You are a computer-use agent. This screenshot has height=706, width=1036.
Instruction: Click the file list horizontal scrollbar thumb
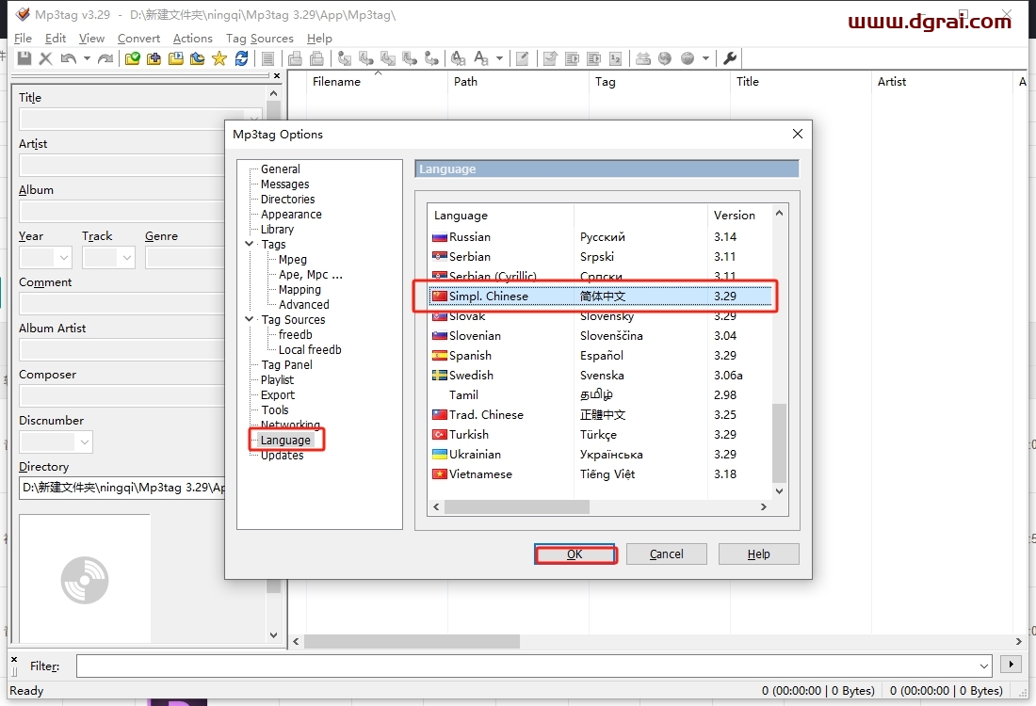pos(412,641)
